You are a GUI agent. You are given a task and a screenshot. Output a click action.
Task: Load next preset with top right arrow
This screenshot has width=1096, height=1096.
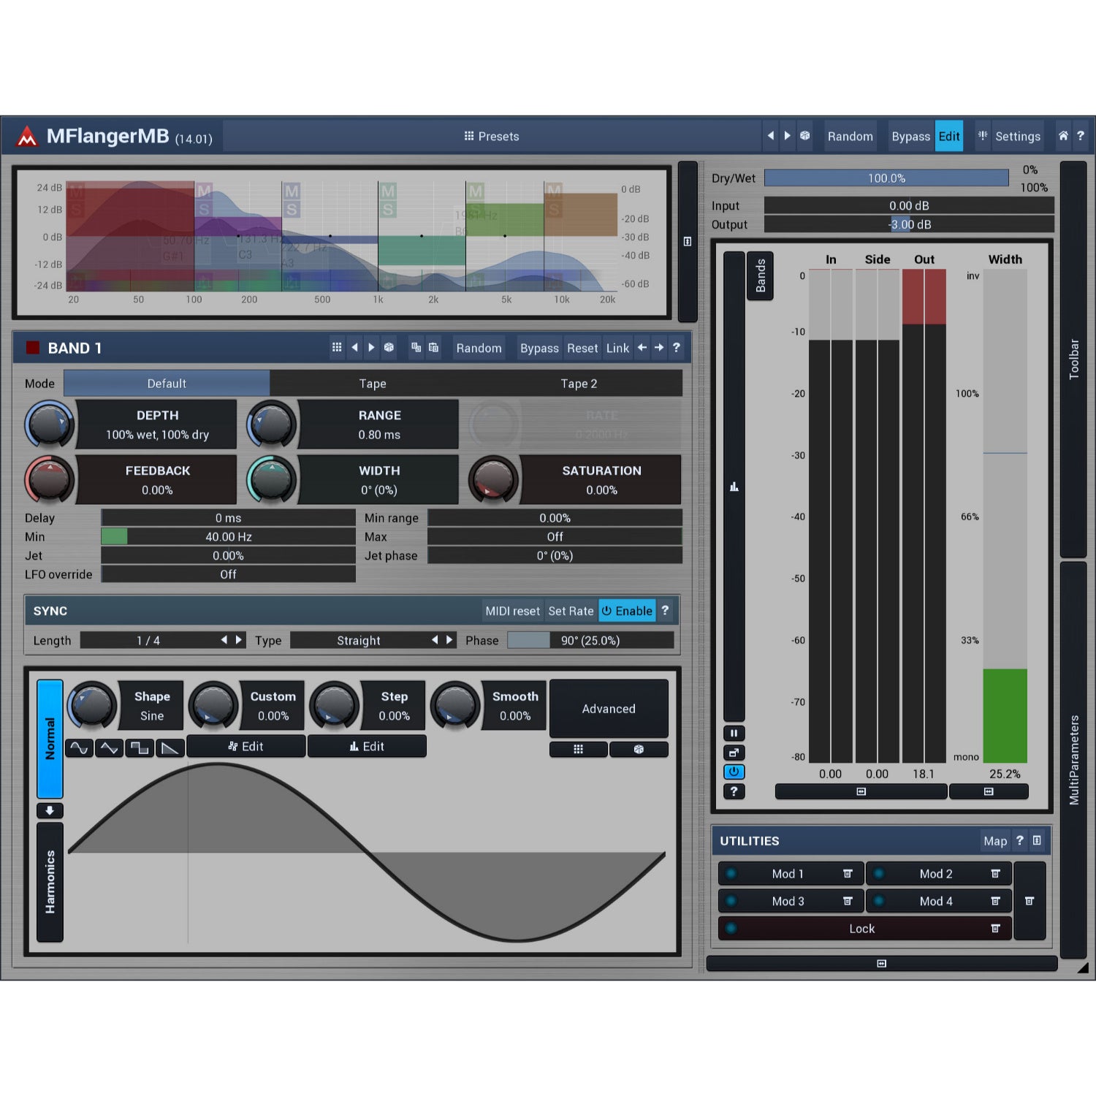(x=787, y=136)
